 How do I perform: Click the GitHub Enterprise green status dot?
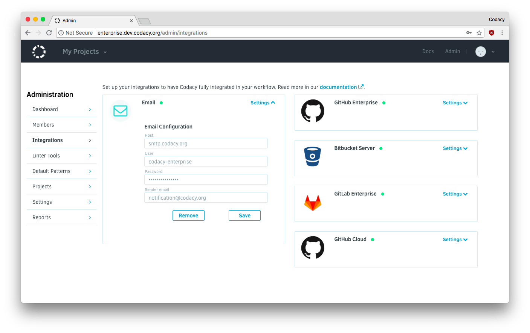pyautogui.click(x=384, y=103)
